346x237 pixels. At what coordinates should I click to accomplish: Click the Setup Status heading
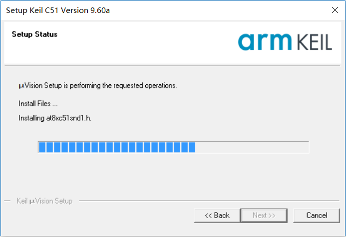[34, 34]
